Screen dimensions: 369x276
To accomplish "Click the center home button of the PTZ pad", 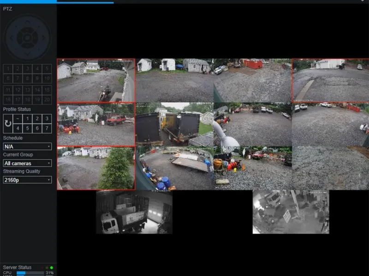I will tap(28, 38).
